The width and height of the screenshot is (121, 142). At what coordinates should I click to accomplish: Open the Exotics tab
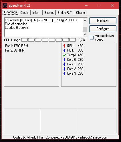[x=49, y=13]
